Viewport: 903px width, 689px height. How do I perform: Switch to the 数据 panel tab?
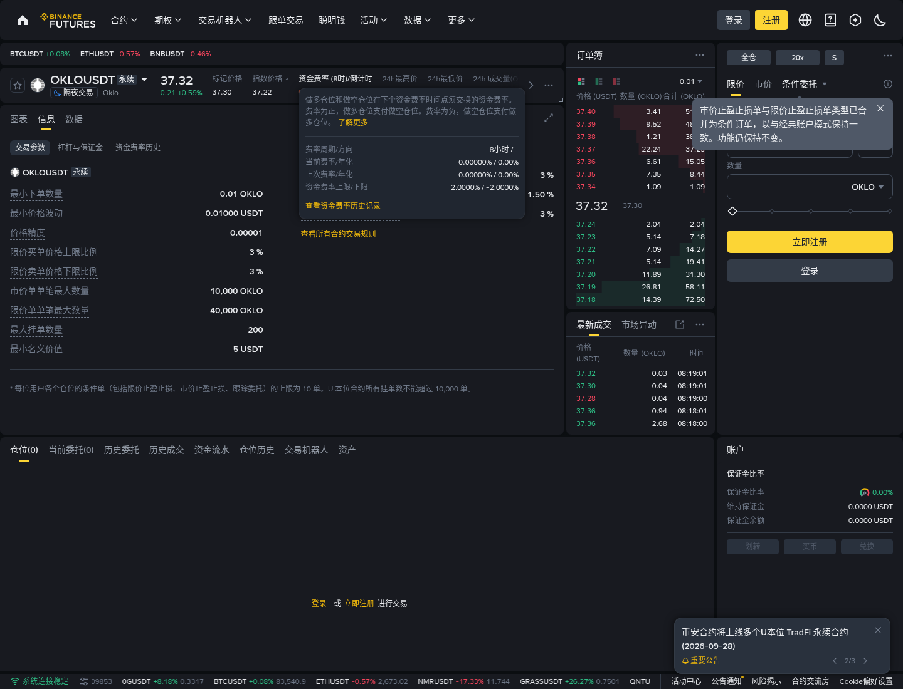coord(74,119)
